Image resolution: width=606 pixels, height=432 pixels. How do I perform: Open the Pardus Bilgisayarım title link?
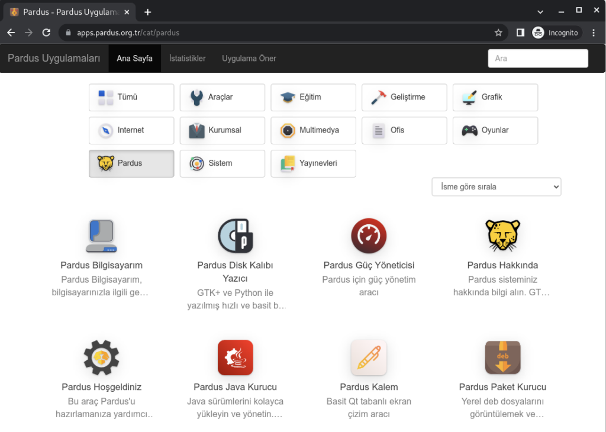(101, 265)
